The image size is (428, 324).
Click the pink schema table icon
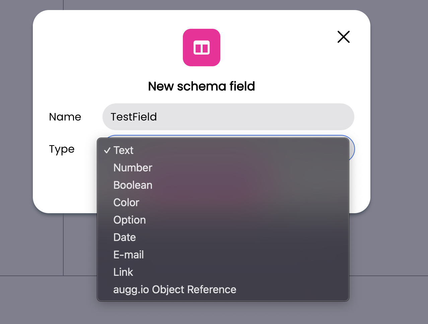[202, 48]
